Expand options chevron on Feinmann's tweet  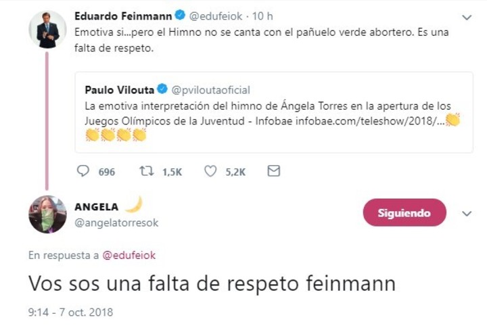click(466, 16)
